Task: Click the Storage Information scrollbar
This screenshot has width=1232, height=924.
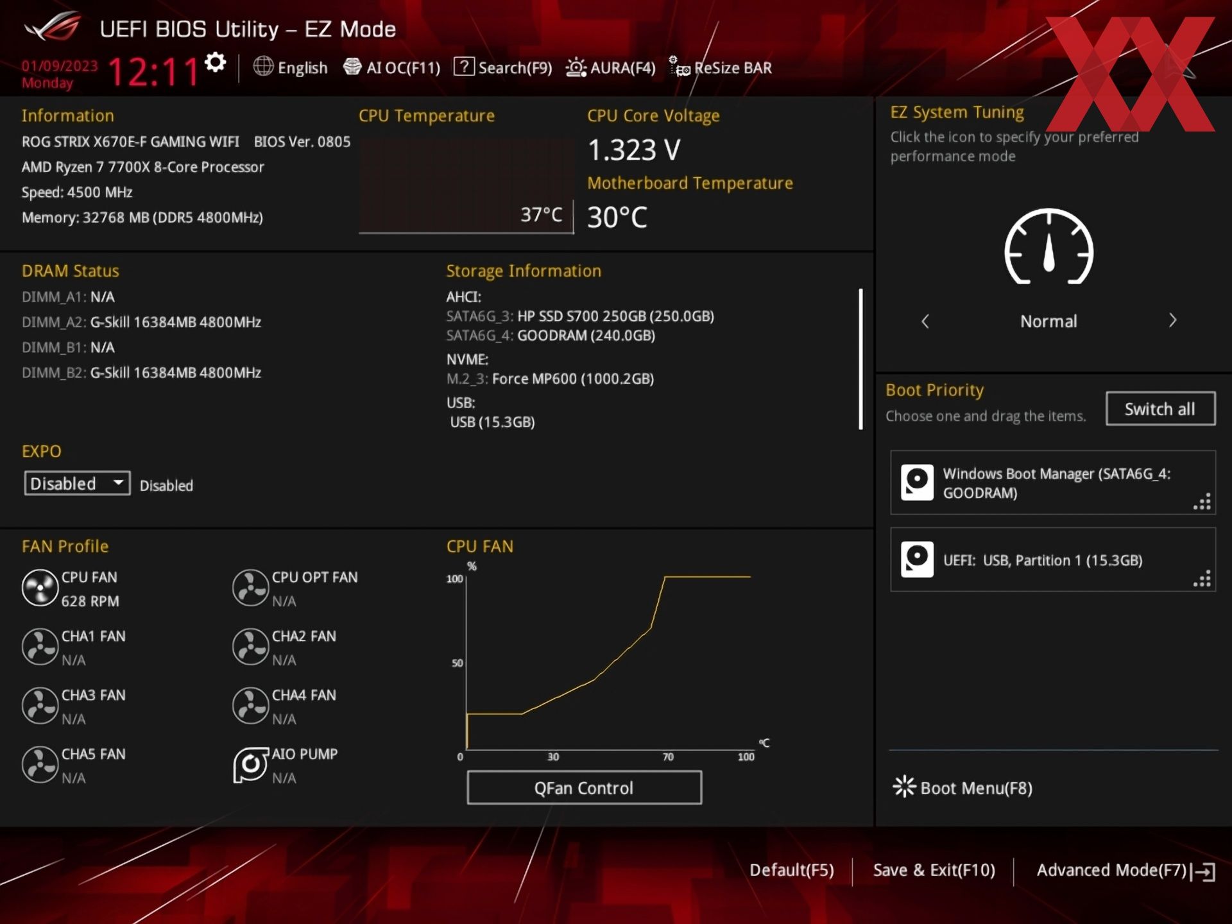Action: 860,359
